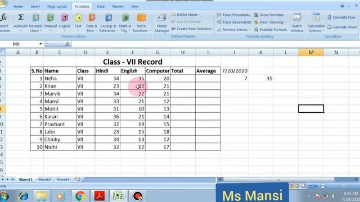Open Date & Time functions
This screenshot has height=202, width=360.
click(x=92, y=22)
